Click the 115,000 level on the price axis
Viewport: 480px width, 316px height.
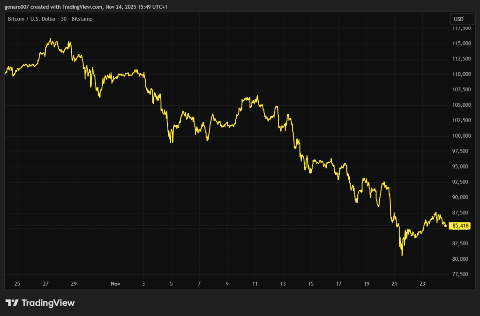461,44
